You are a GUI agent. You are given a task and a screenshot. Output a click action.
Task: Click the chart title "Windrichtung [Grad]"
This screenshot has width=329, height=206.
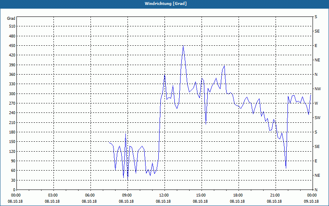coord(166,4)
